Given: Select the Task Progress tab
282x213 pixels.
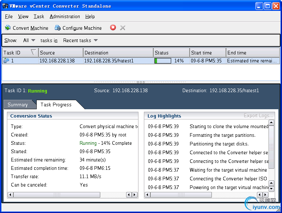Looking at the screenshot, I should [x=56, y=105].
